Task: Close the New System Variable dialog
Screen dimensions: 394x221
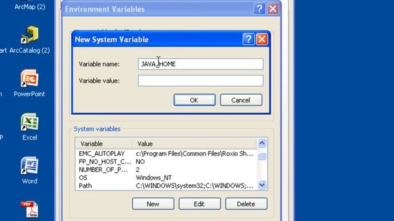Action: point(262,39)
